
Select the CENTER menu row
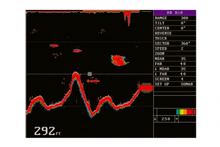tap(175, 28)
